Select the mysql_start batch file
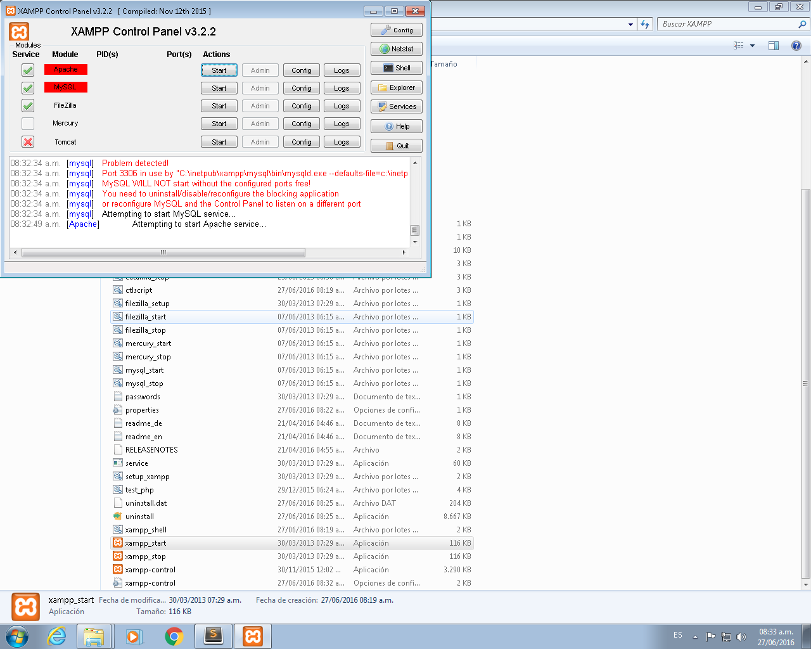This screenshot has height=649, width=811. [144, 370]
